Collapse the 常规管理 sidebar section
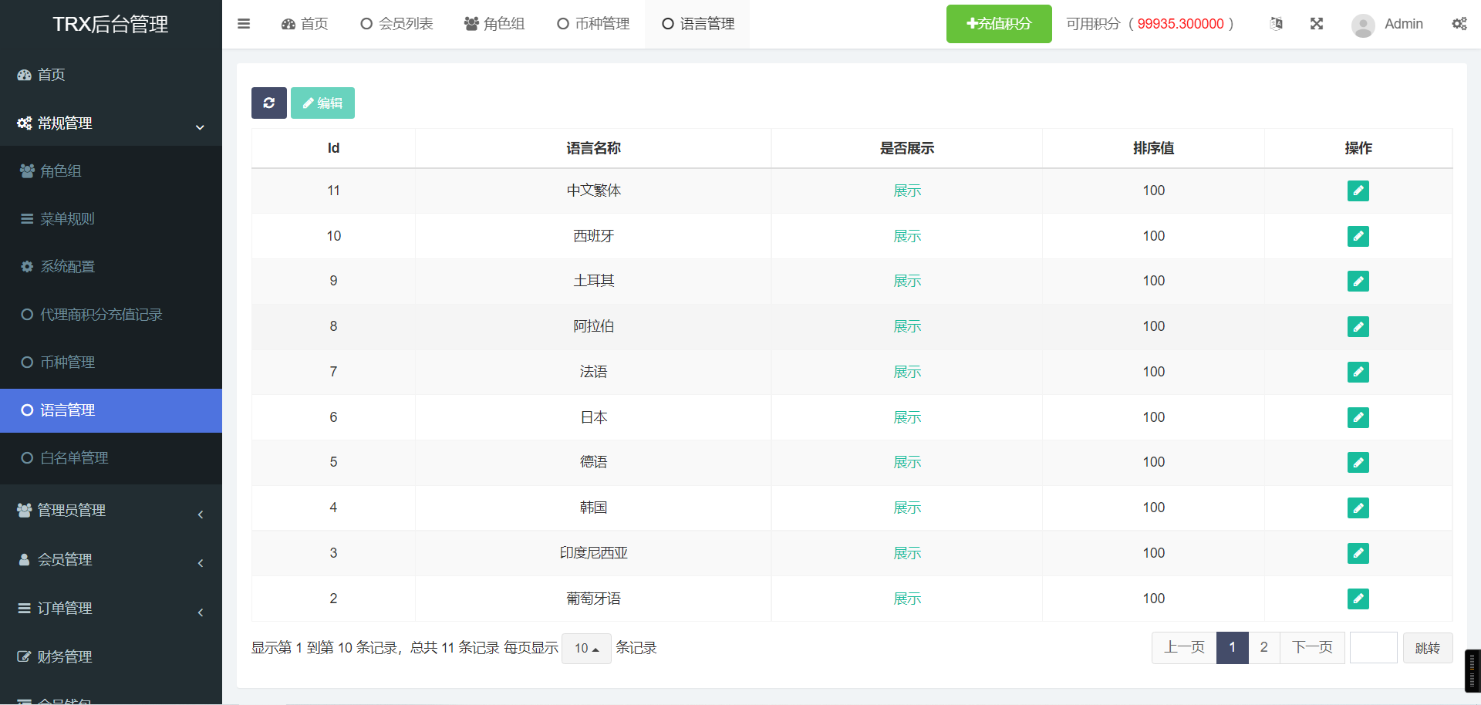The image size is (1481, 705). pos(111,123)
